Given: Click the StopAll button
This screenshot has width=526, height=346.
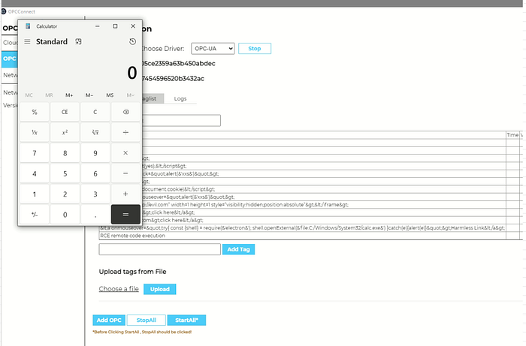Looking at the screenshot, I should point(147,320).
